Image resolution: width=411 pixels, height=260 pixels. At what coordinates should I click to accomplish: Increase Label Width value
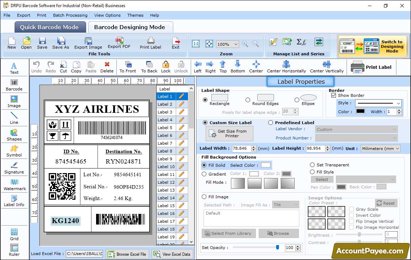[x=253, y=147]
